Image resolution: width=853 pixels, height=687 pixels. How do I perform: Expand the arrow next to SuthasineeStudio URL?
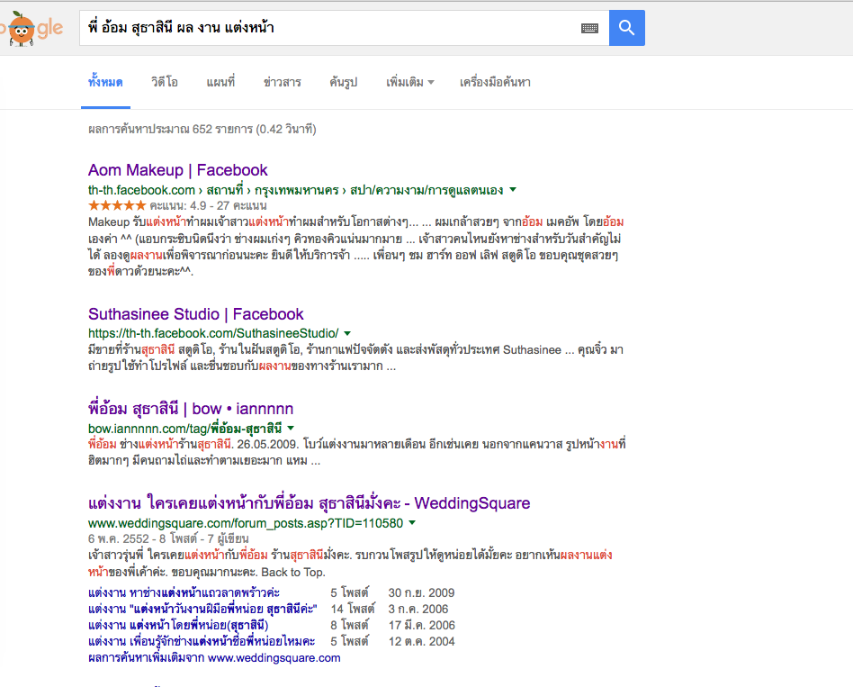pyautogui.click(x=347, y=334)
